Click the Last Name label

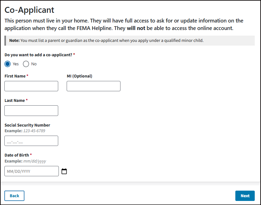point(15,100)
